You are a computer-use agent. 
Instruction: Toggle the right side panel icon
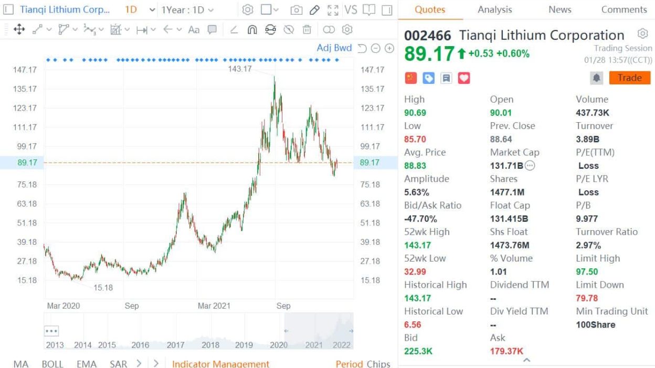point(387,10)
